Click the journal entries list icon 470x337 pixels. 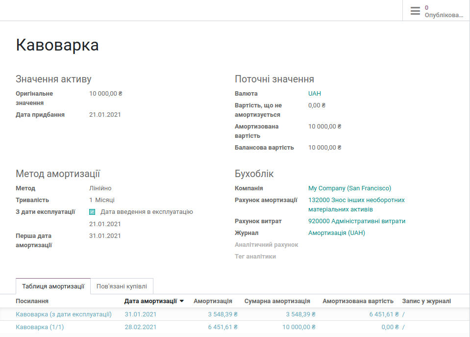coord(416,10)
